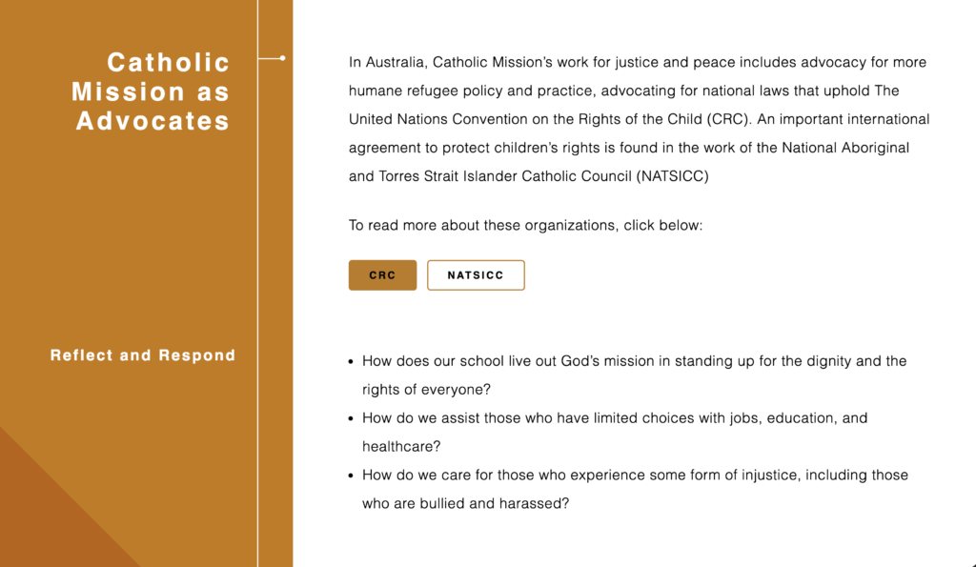
Task: Open the NATSICC organization link
Action: (x=476, y=275)
